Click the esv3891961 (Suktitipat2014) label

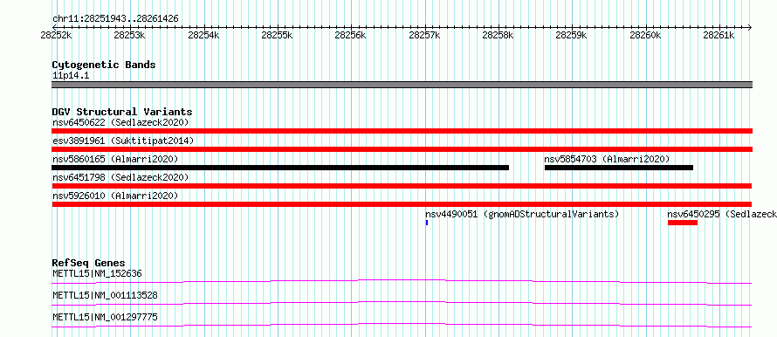[123, 141]
